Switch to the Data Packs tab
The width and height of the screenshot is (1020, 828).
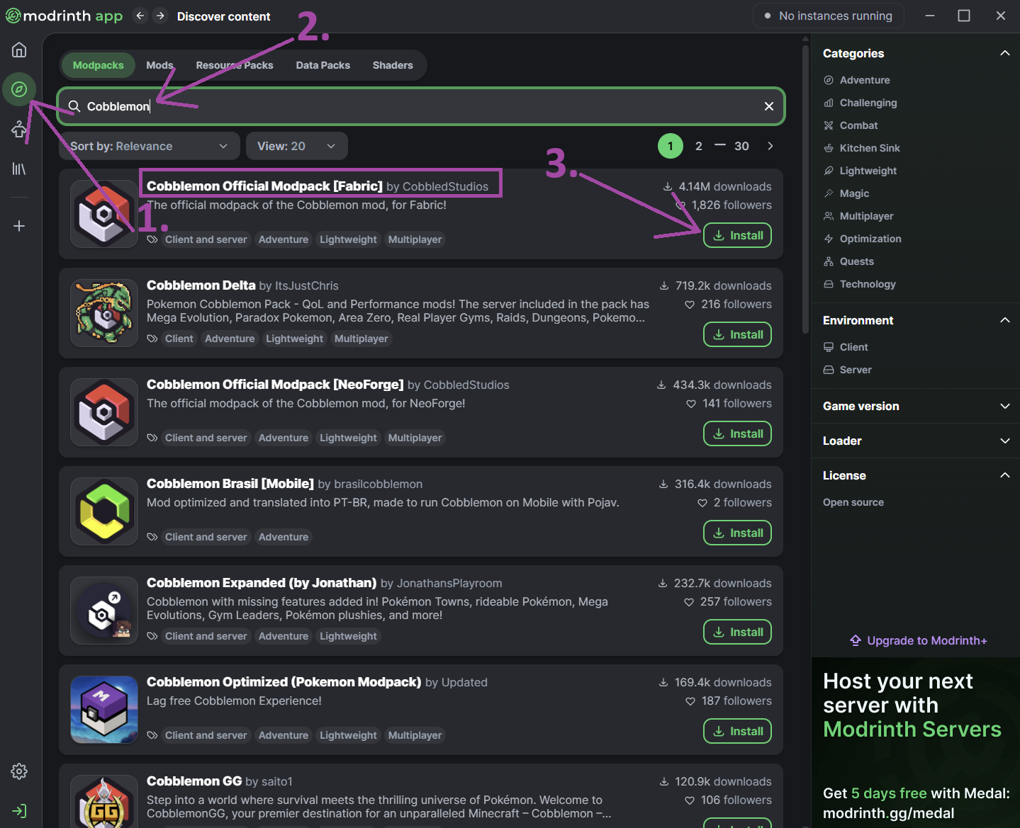click(x=323, y=65)
